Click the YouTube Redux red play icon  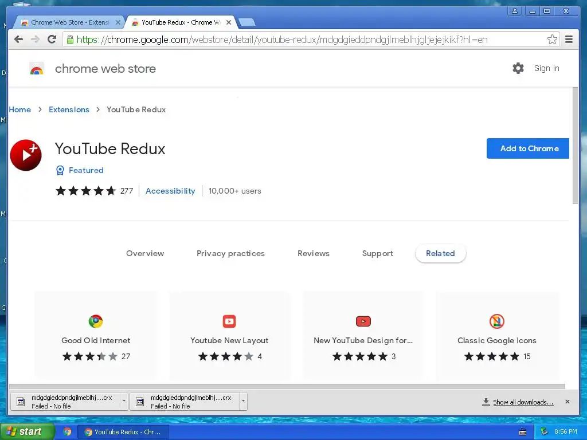click(26, 155)
